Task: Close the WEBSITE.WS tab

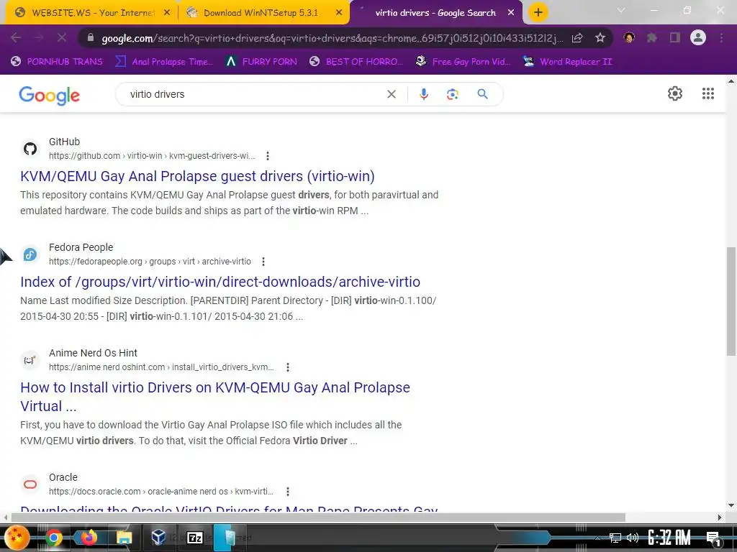Action: pos(166,13)
